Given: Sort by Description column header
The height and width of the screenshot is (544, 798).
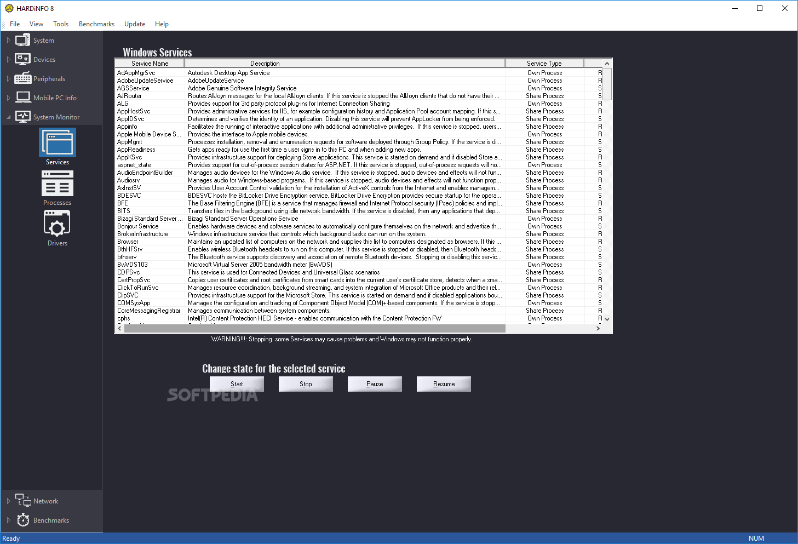Looking at the screenshot, I should [345, 64].
